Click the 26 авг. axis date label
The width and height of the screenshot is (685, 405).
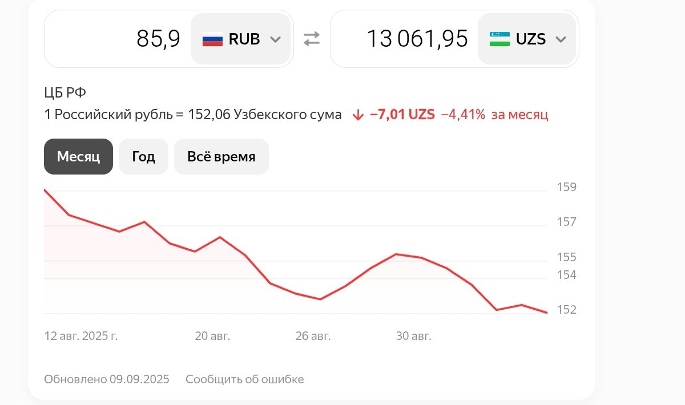[313, 336]
